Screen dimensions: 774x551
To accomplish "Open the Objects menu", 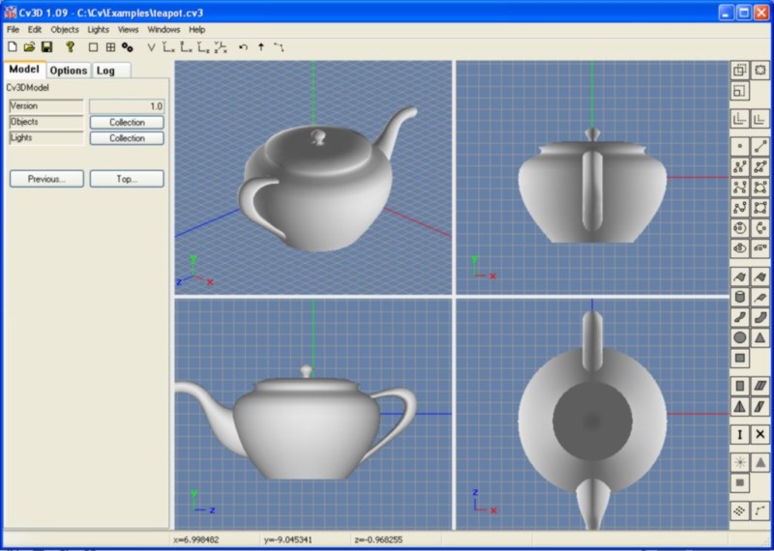I will pyautogui.click(x=65, y=30).
